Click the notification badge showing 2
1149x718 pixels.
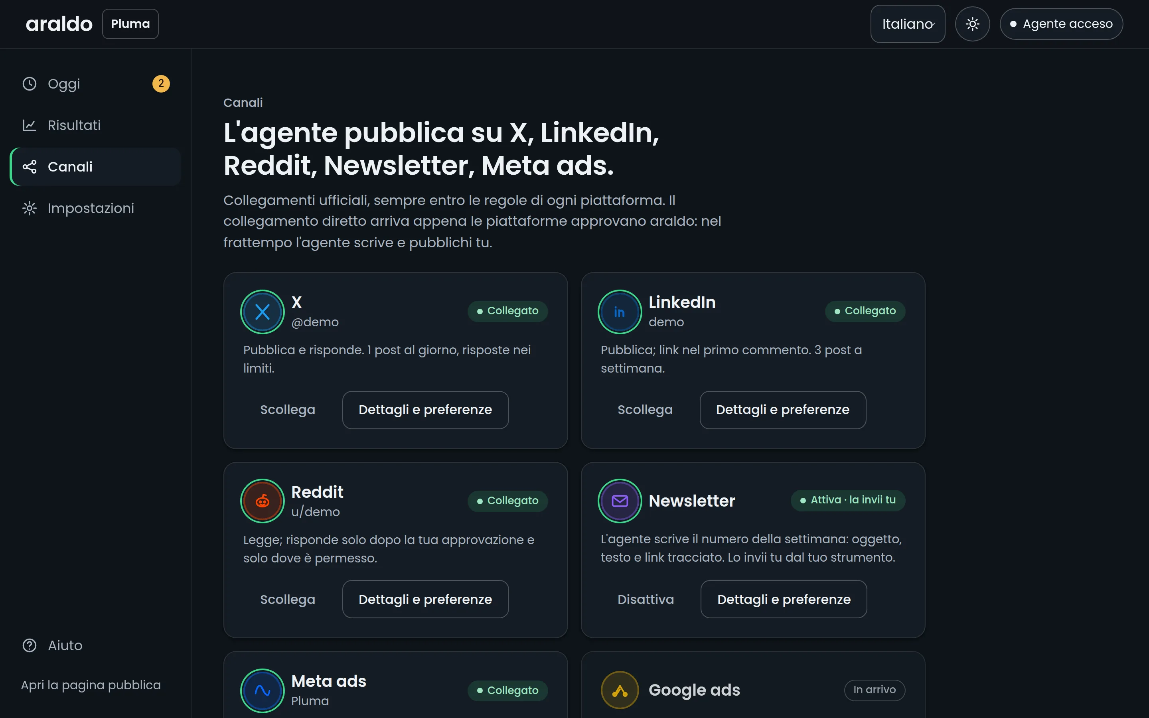[161, 84]
